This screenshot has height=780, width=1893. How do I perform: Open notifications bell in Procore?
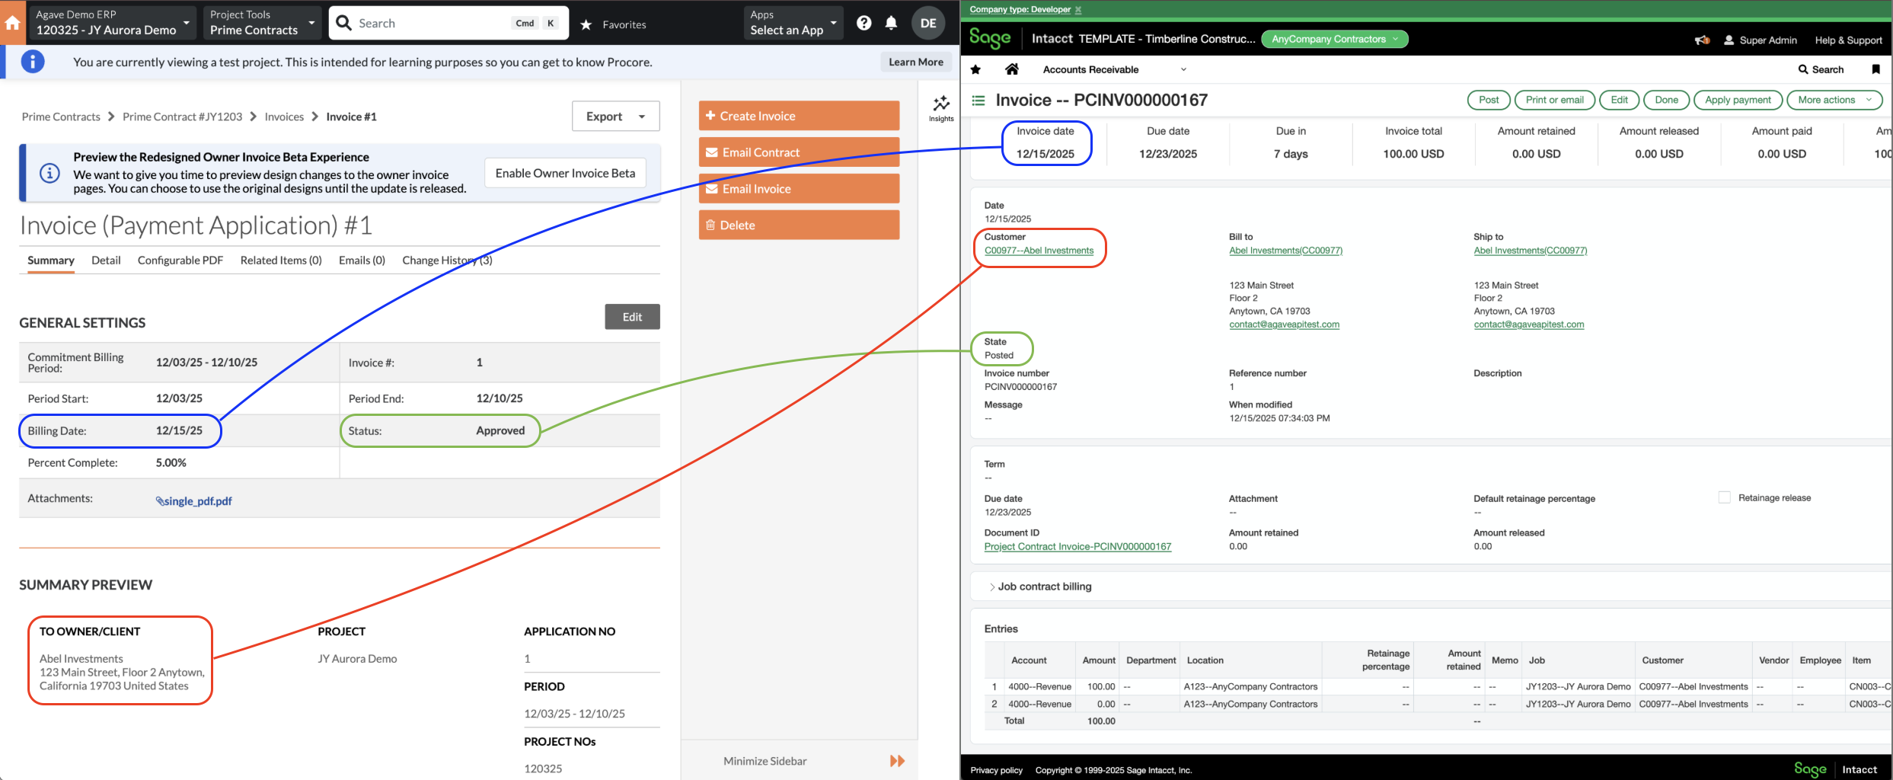[891, 22]
